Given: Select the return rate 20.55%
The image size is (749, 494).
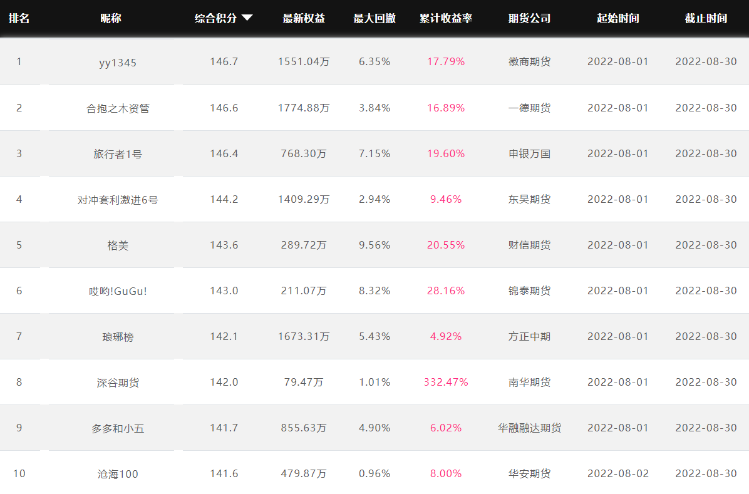Looking at the screenshot, I should [446, 245].
